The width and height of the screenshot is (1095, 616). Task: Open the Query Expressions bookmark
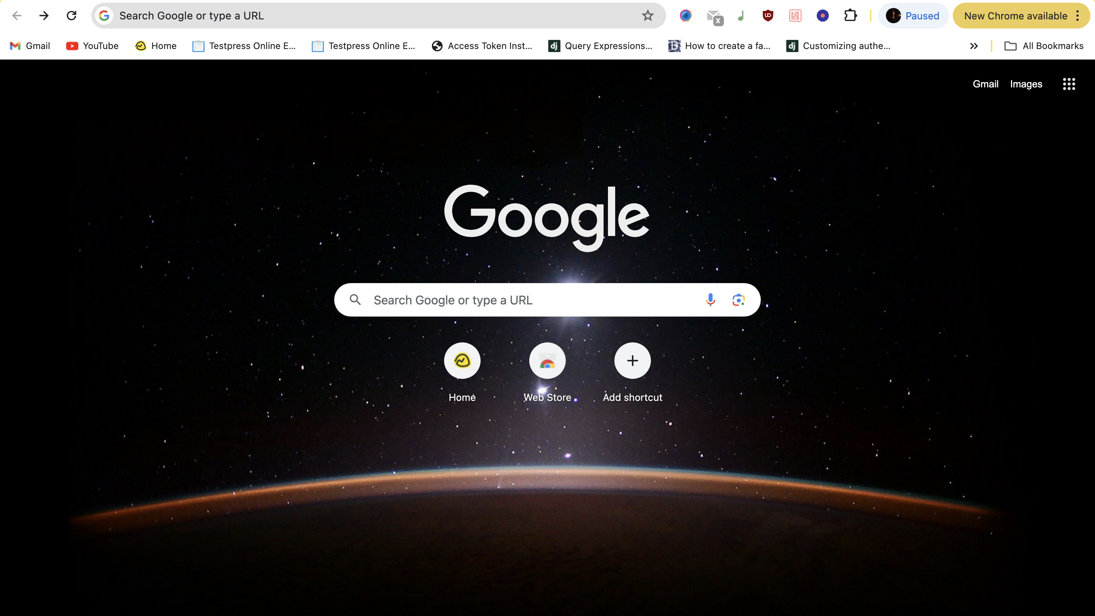coord(600,46)
